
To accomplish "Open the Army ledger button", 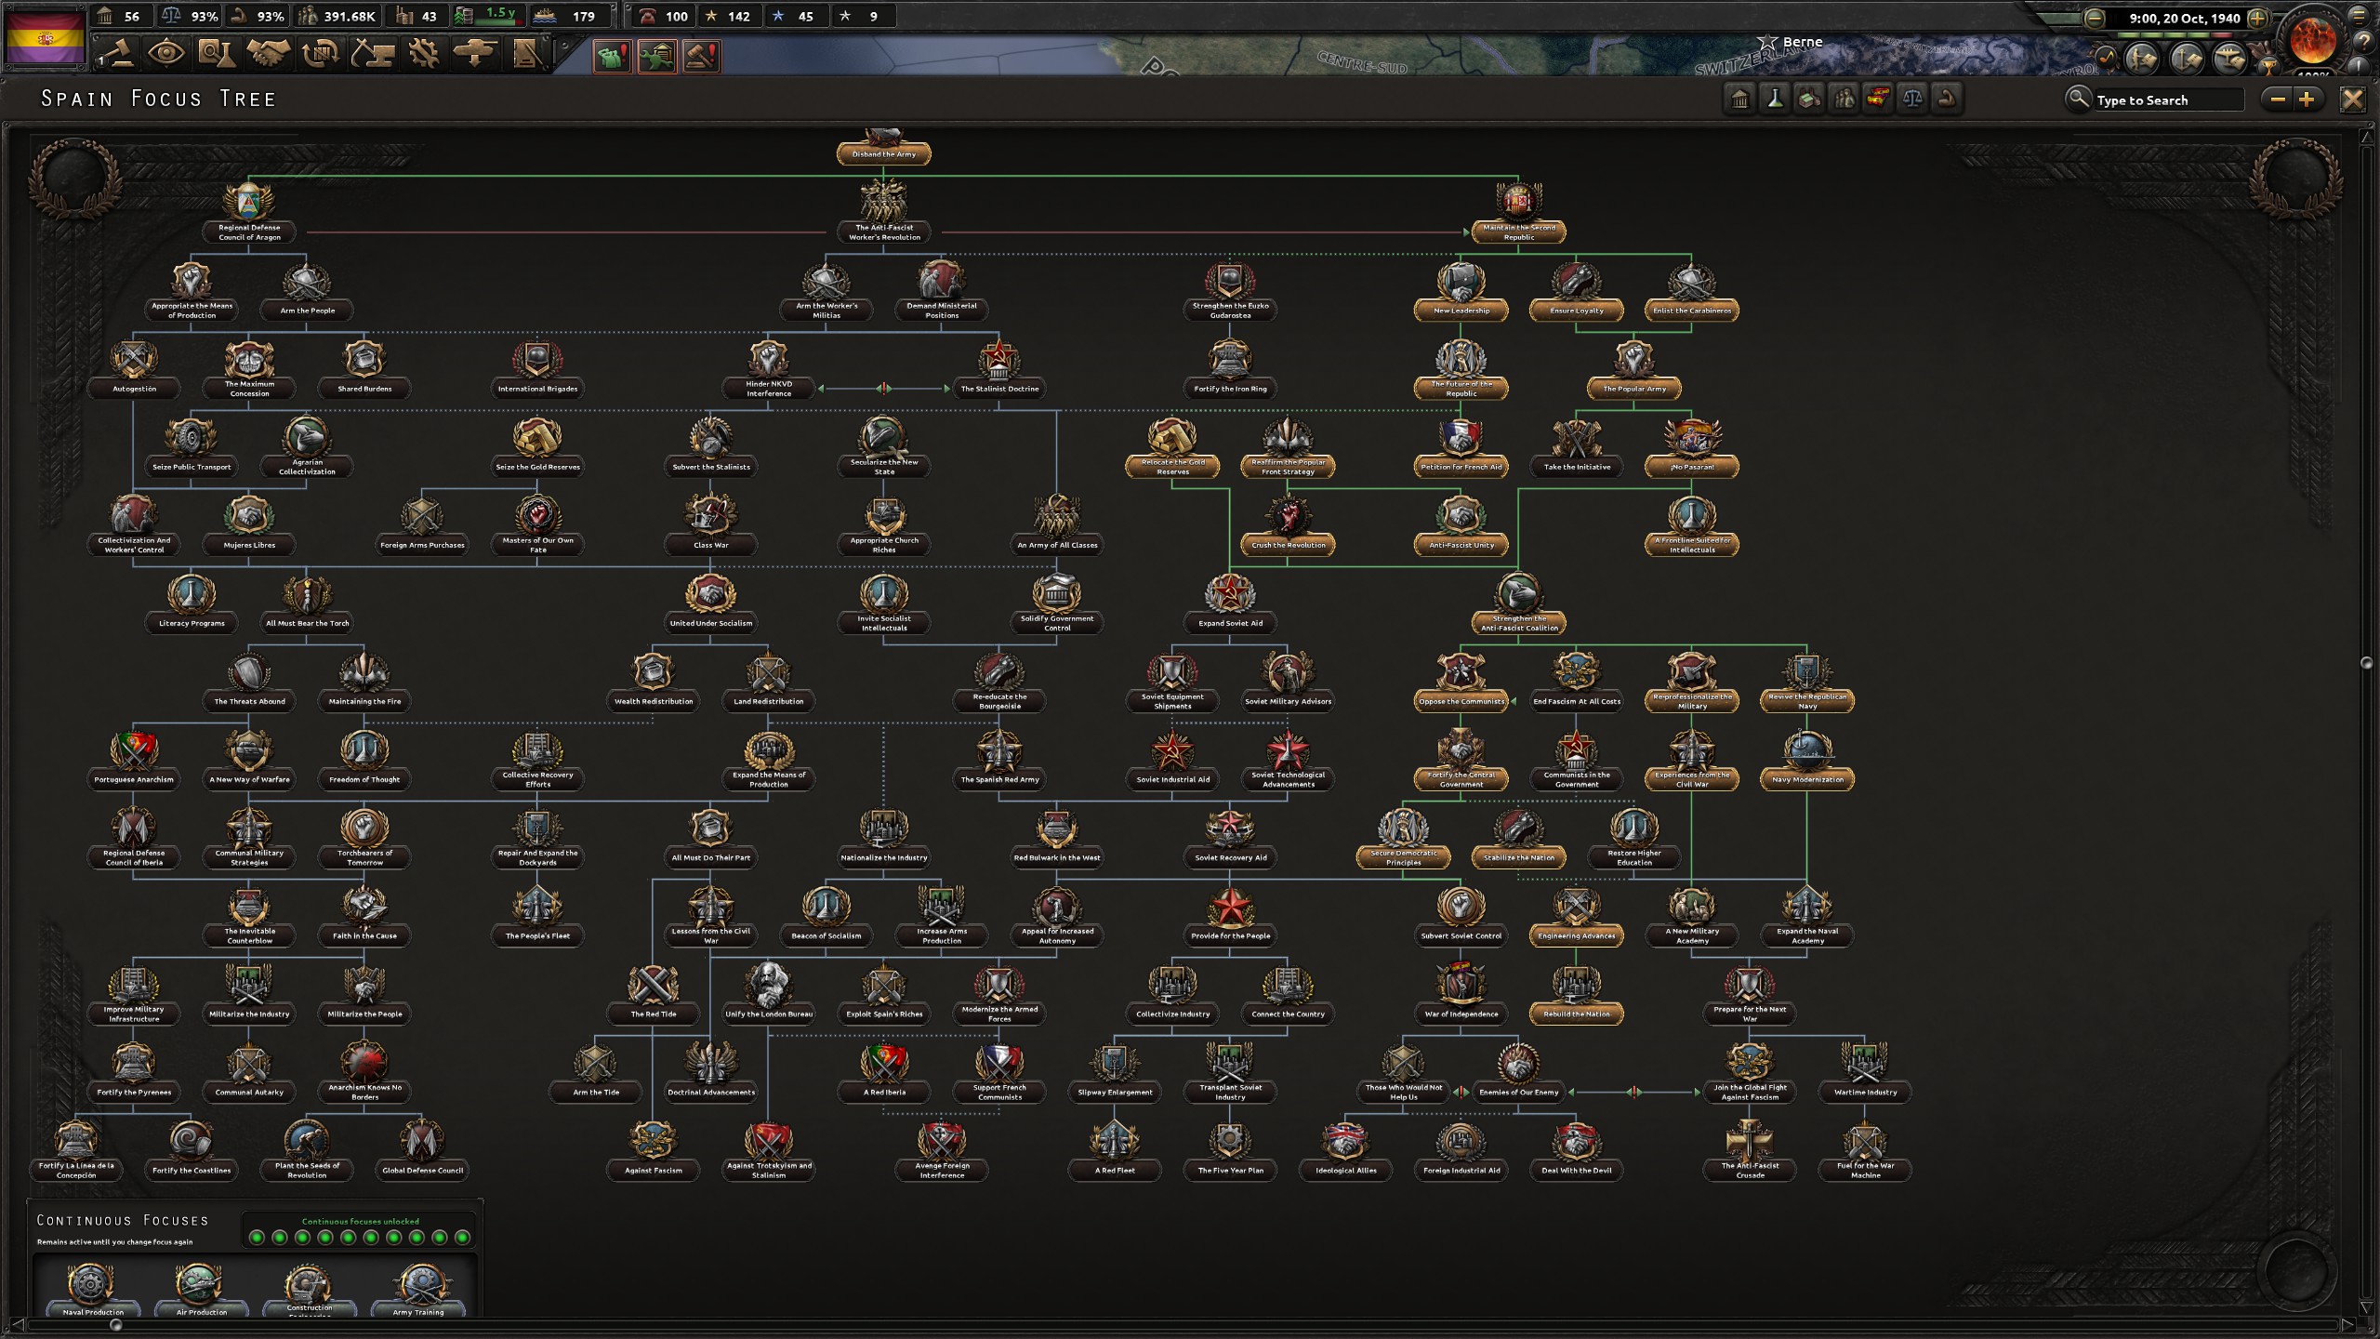I will click(2142, 60).
